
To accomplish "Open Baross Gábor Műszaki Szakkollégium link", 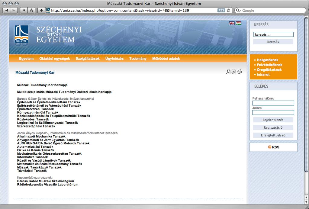I will (46, 181).
